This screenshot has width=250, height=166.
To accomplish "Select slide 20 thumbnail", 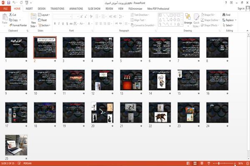I will pyautogui.click(x=102, y=112).
